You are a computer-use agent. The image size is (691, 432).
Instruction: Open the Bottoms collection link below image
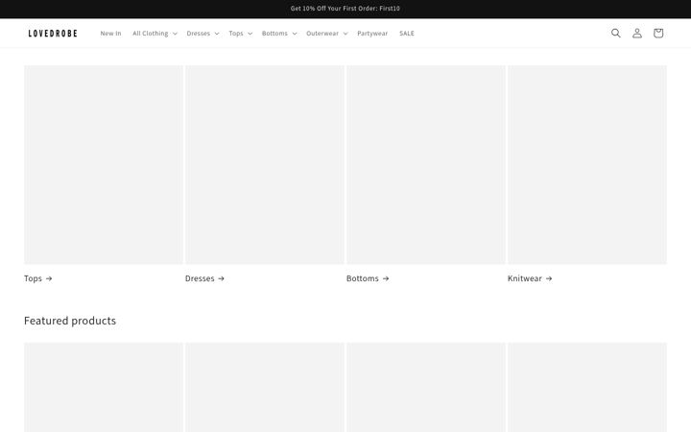pos(368,278)
